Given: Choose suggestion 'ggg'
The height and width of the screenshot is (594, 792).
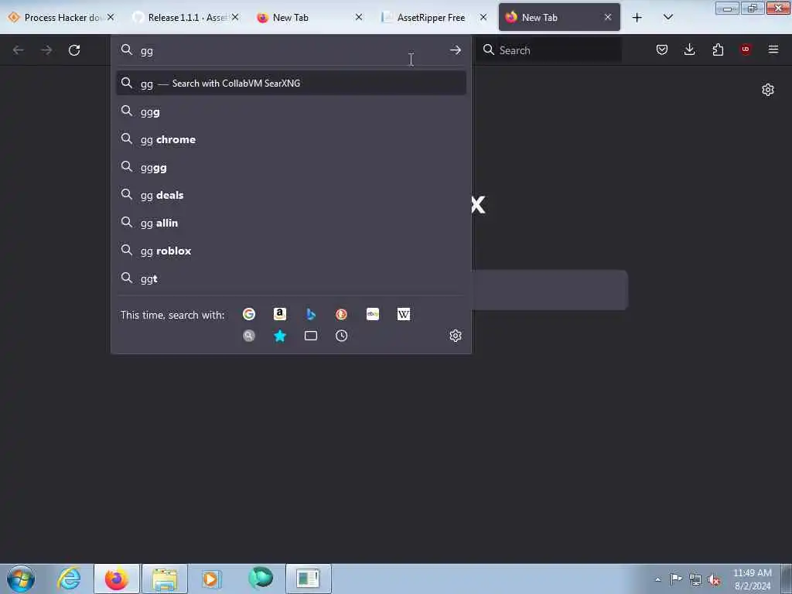Looking at the screenshot, I should [291, 111].
